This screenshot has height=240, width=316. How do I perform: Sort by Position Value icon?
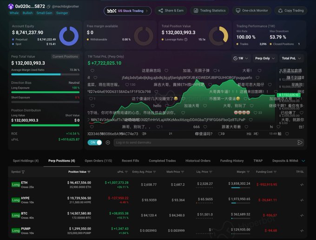89,172
